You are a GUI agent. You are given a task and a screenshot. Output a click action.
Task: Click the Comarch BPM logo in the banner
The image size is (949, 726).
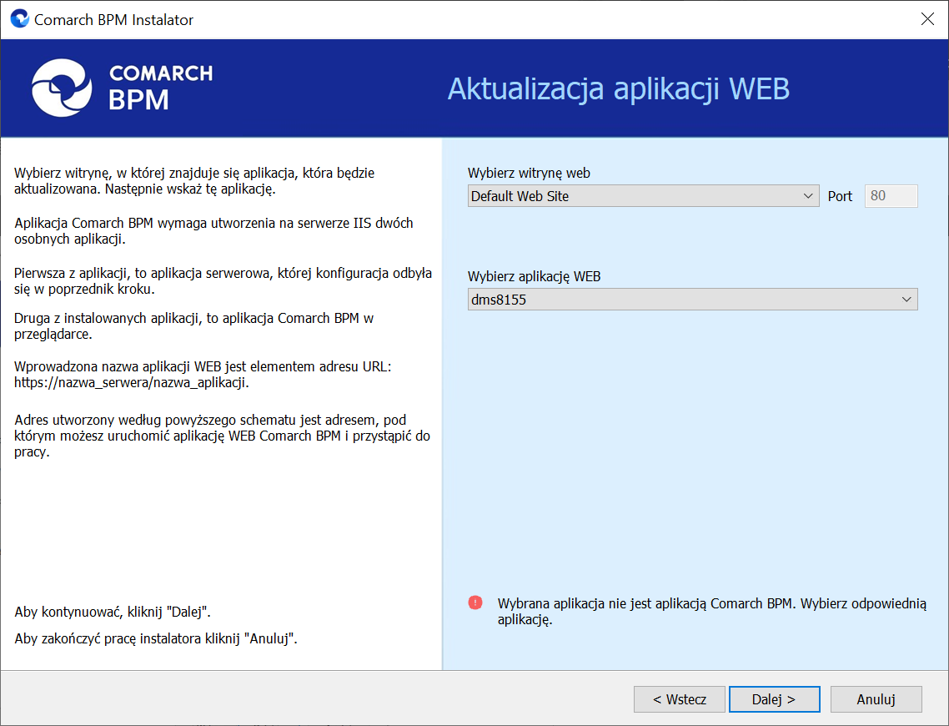coord(122,88)
